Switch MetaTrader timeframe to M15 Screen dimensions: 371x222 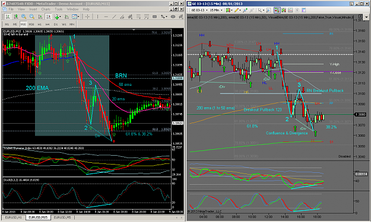click(x=23, y=24)
